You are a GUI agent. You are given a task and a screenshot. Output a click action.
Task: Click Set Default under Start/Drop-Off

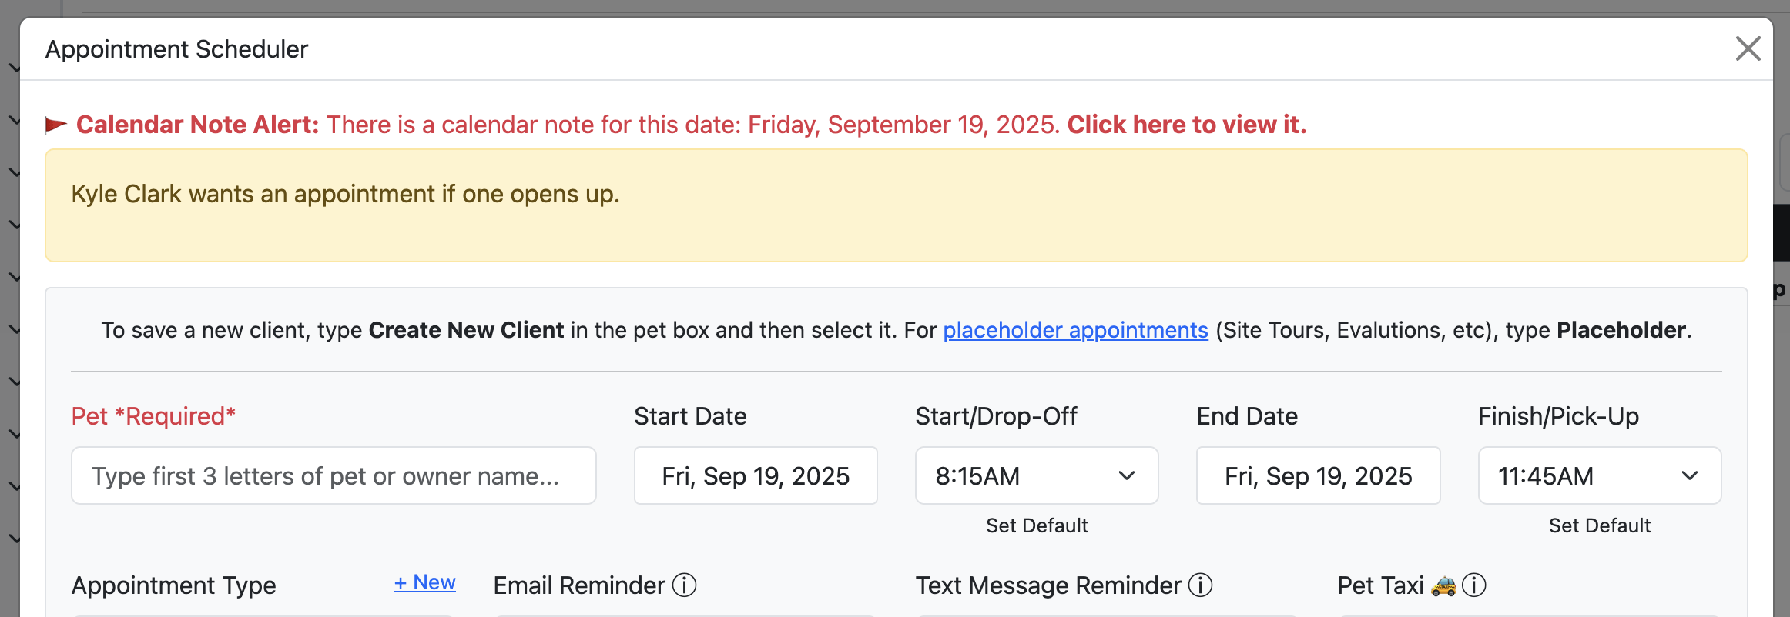[1037, 525]
